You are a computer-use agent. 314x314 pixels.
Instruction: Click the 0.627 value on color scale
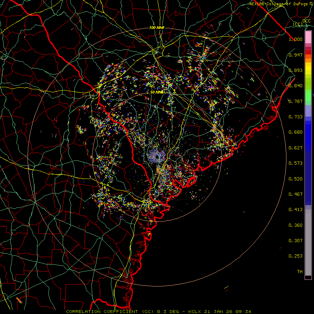296,148
